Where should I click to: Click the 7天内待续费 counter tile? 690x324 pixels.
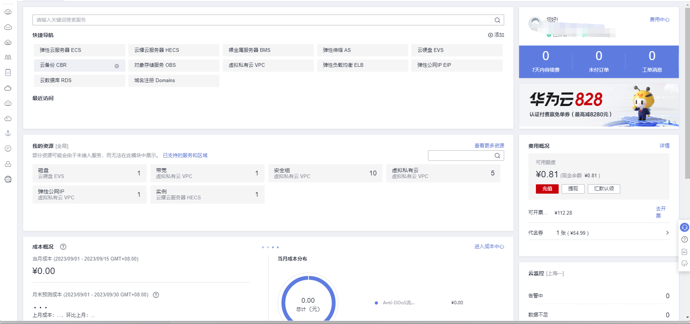[546, 62]
